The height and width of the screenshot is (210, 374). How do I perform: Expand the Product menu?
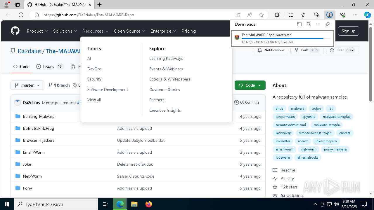point(37,31)
